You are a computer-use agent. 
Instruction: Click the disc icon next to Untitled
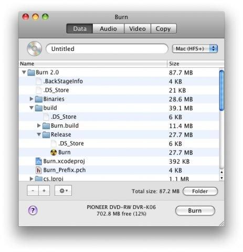coord(34,48)
